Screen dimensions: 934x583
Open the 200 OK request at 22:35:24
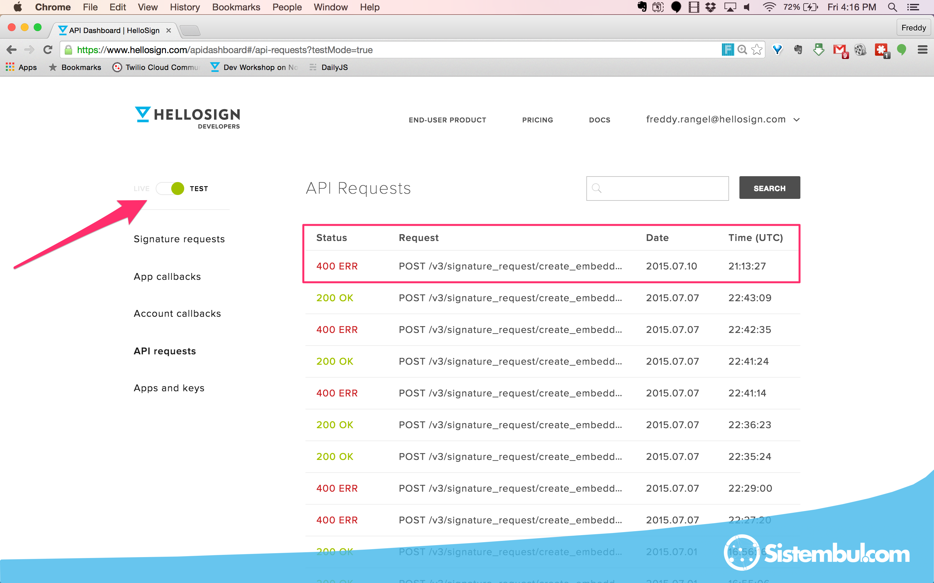(x=553, y=457)
